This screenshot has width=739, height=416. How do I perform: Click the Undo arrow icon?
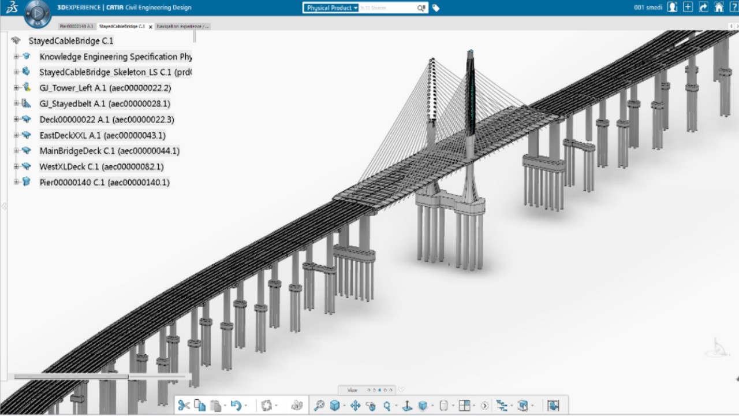pyautogui.click(x=236, y=406)
